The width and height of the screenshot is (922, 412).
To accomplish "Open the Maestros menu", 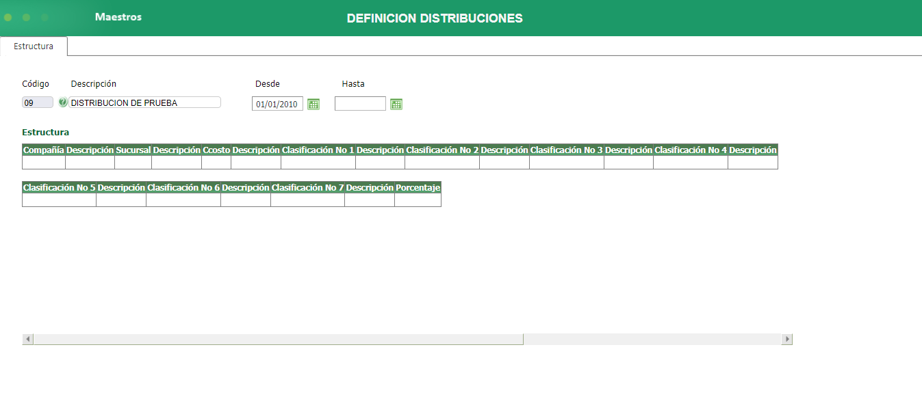I will coord(118,17).
